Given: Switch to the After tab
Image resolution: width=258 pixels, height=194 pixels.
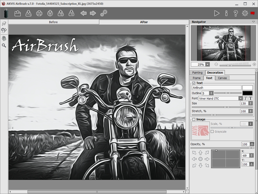Looking at the screenshot, I should click(144, 22).
